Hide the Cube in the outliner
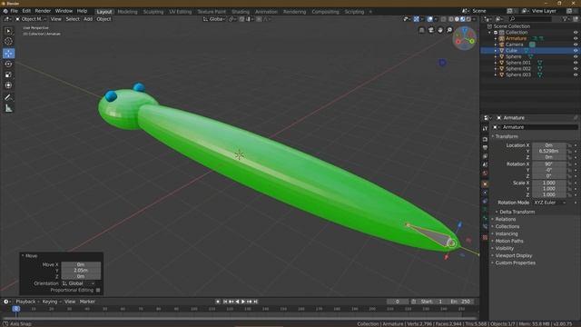Viewport: 581px width, 327px height. coord(576,51)
